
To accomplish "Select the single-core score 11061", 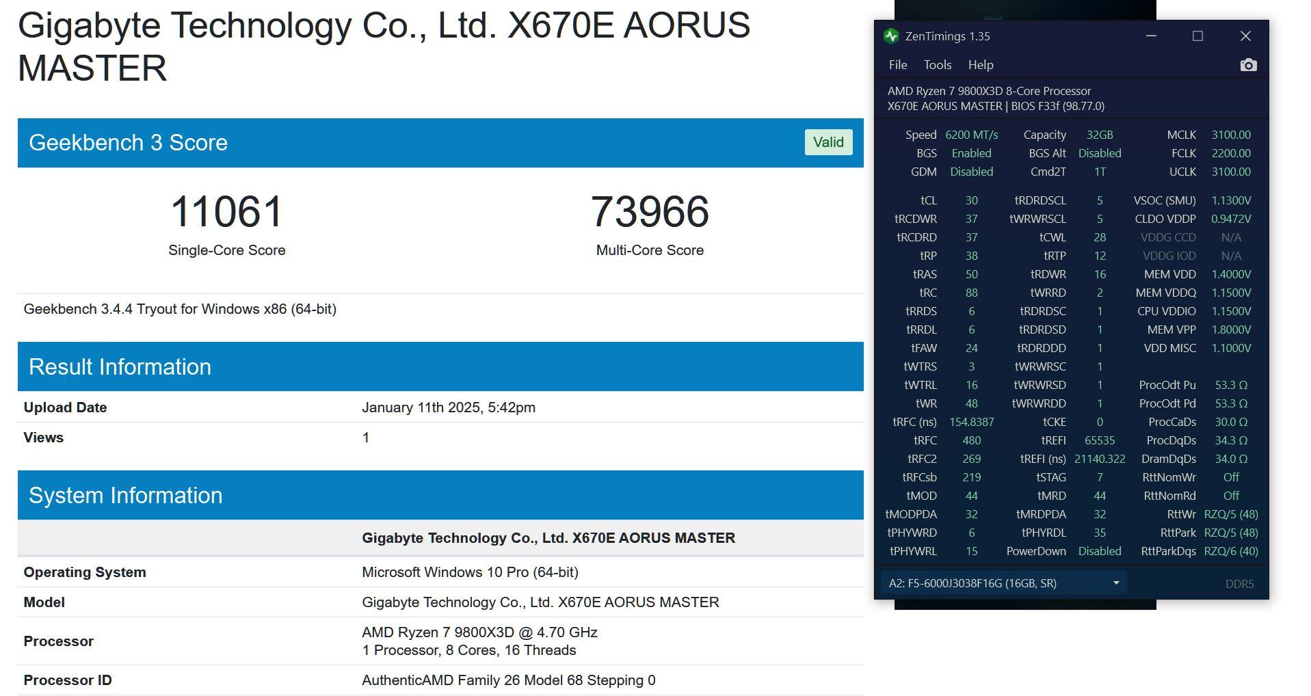I will [x=226, y=211].
